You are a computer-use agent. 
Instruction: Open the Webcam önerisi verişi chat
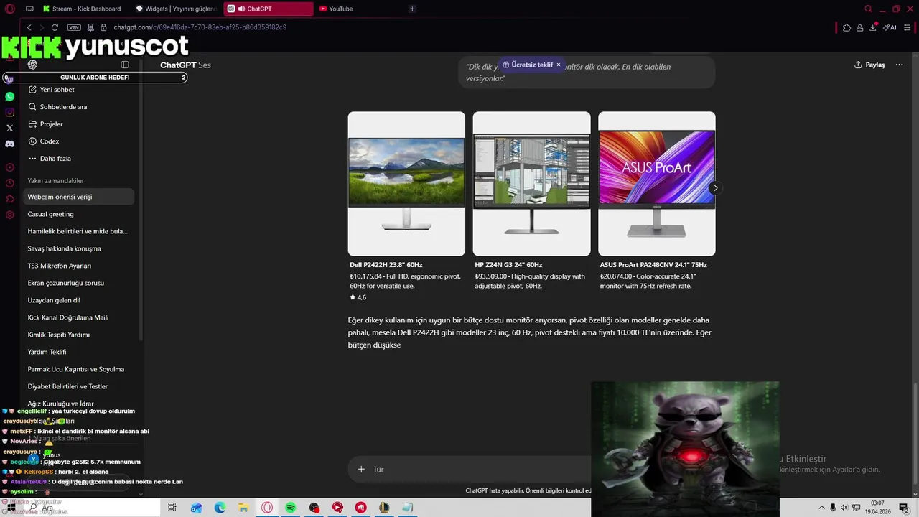79,197
